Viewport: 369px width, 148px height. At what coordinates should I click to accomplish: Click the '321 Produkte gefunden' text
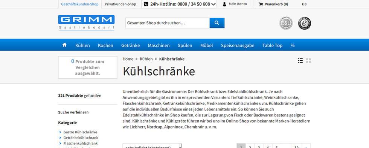(x=80, y=96)
